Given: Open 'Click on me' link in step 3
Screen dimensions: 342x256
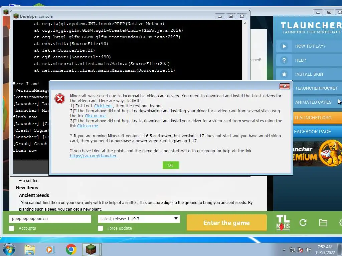Looking at the screenshot, I should pyautogui.click(x=88, y=126).
